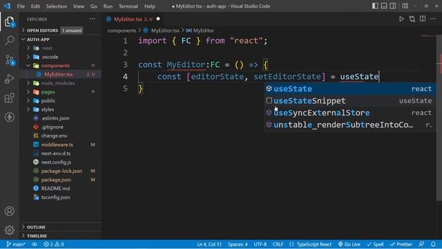The height and width of the screenshot is (249, 442).
Task: Change CRLF end of line sequence
Action: (x=278, y=244)
